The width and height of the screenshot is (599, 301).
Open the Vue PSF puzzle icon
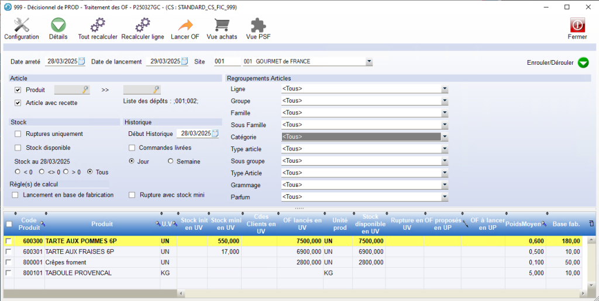pos(258,26)
